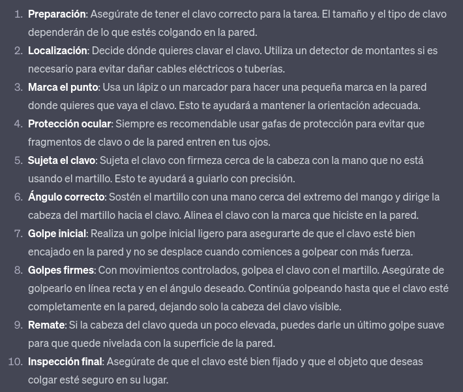Click the "Ángulo correcto" heading
This screenshot has height=392, width=463.
click(66, 197)
